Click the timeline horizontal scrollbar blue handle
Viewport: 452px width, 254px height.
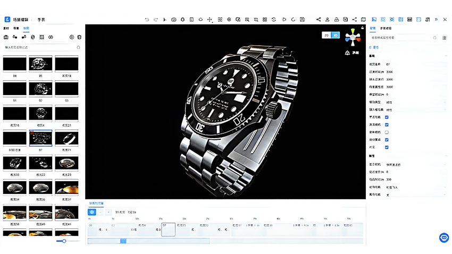pos(123,241)
